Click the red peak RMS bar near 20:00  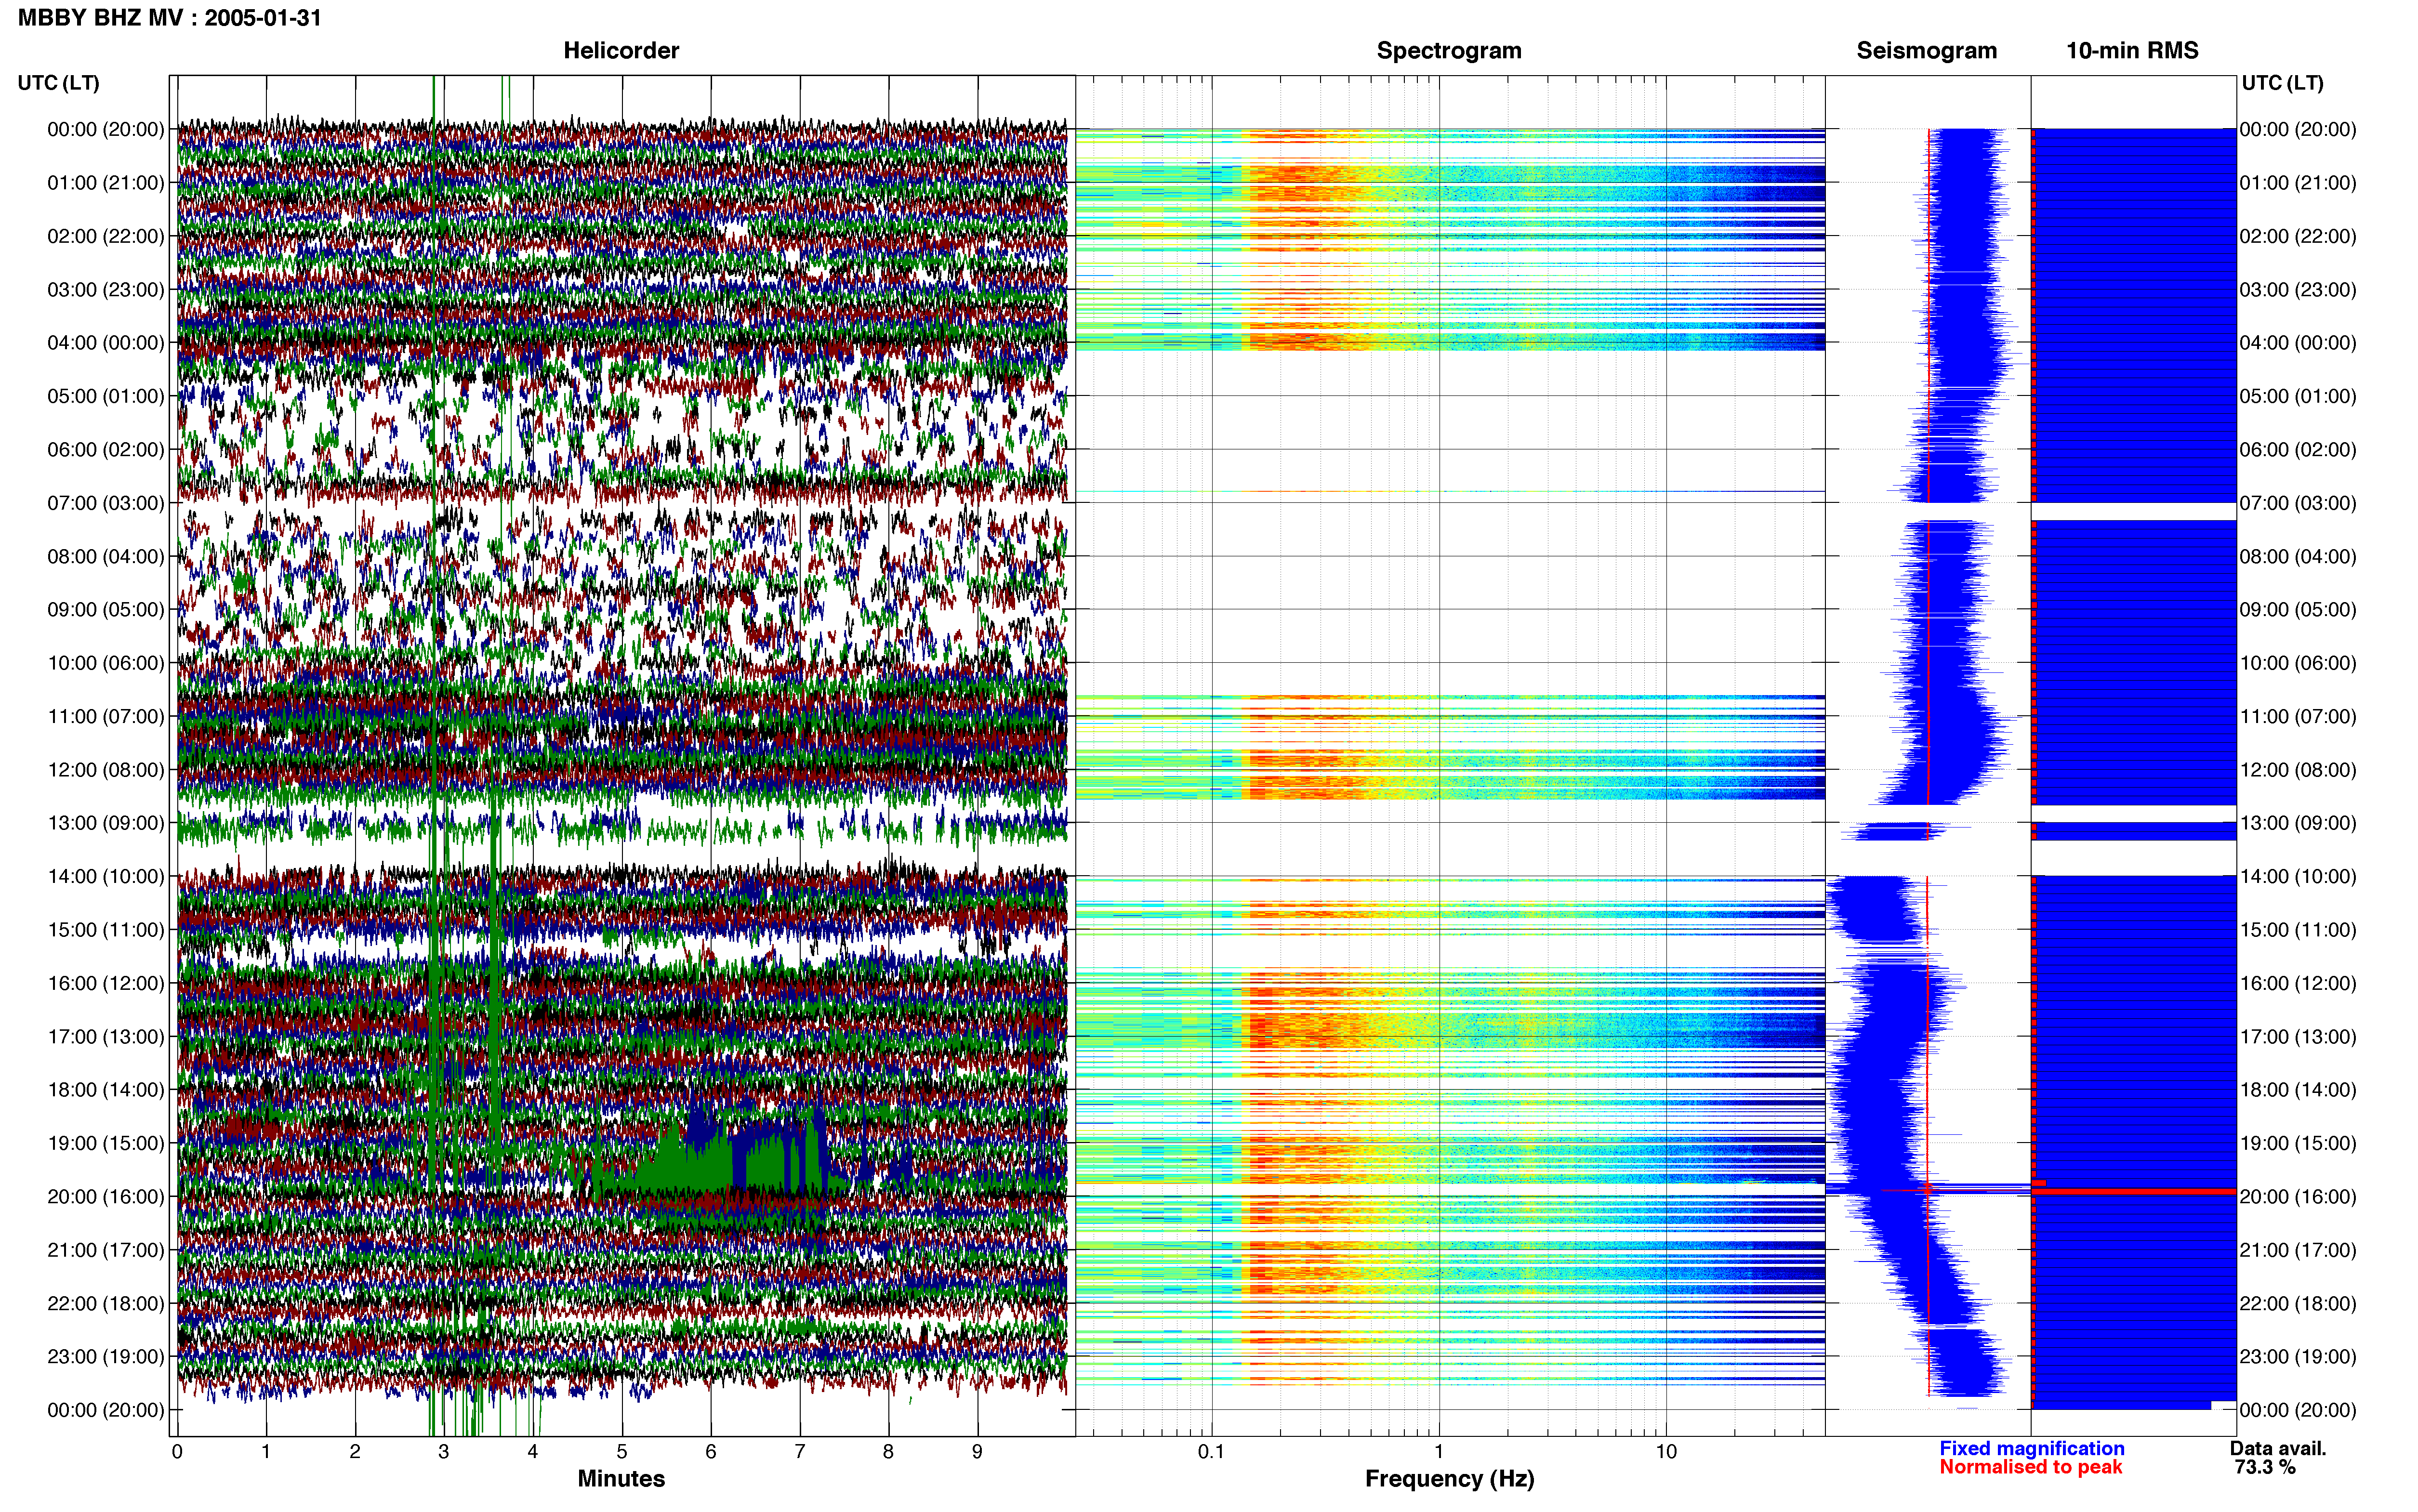point(2134,1191)
